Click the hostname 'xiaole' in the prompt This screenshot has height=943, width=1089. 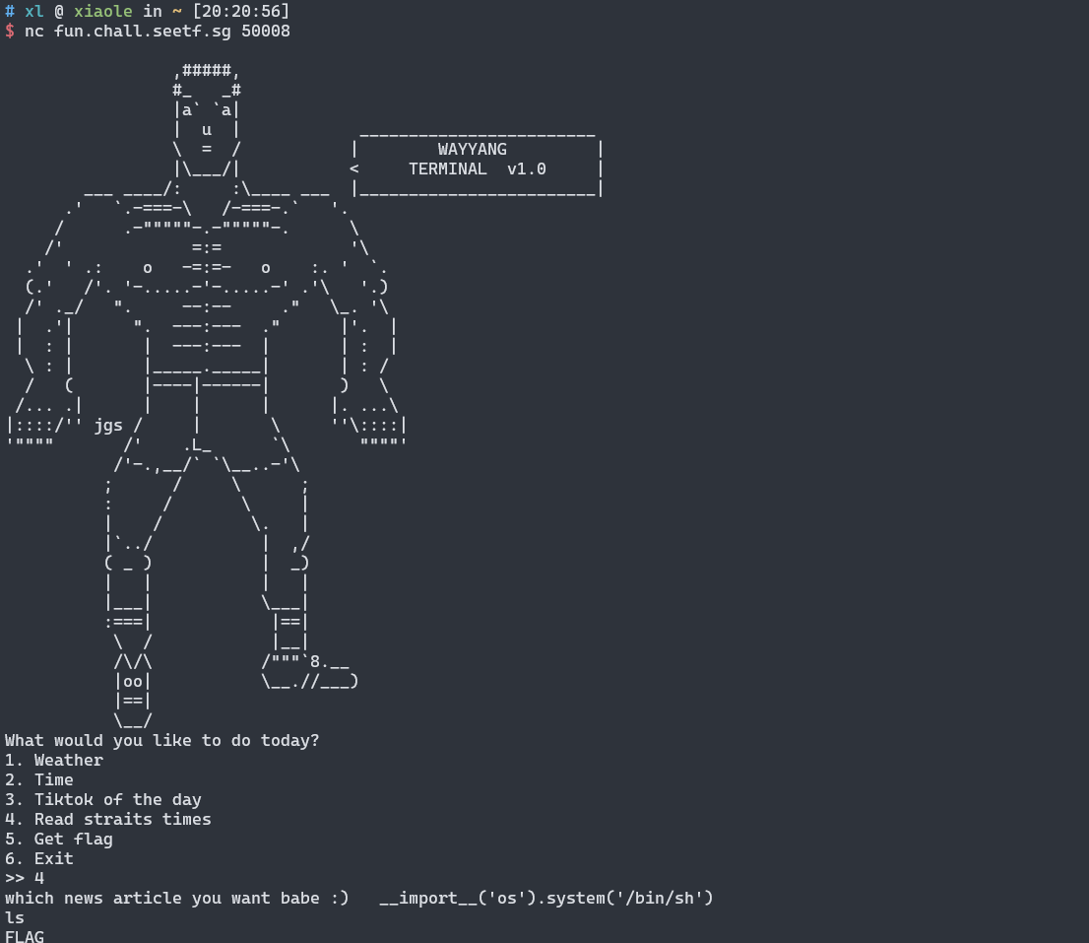103,11
